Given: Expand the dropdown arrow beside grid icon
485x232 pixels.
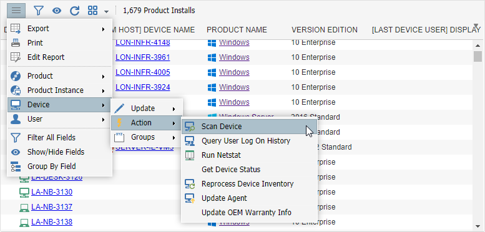Looking at the screenshot, I should [106, 12].
